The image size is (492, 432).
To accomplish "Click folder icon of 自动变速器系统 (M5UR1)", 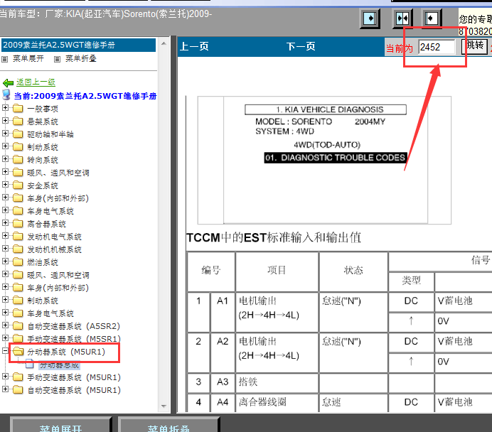I will [18, 390].
